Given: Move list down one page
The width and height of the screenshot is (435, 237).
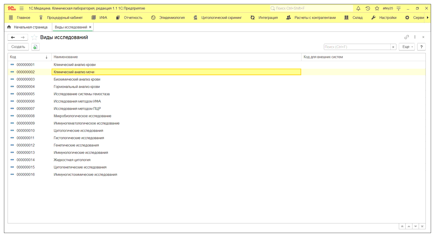Looking at the screenshot, I should click(415, 226).
